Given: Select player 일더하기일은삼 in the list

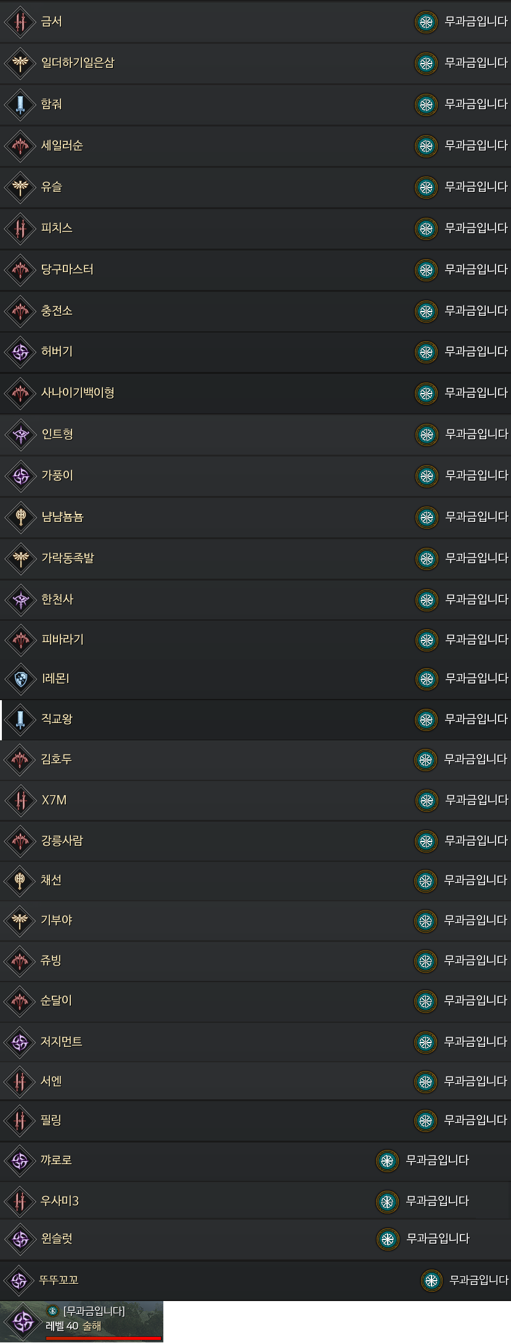Looking at the screenshot, I should coord(255,63).
